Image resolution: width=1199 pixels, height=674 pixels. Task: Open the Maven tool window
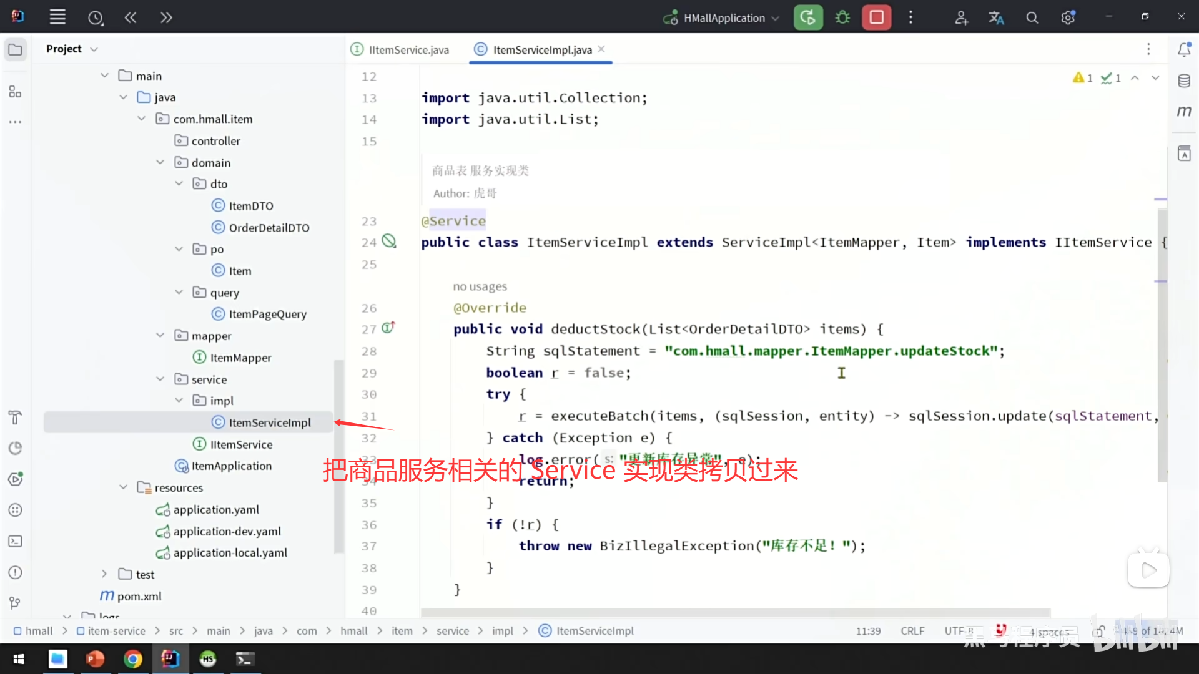pos(1184,112)
